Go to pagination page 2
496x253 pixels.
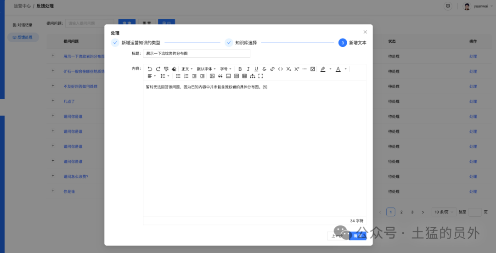click(401, 212)
